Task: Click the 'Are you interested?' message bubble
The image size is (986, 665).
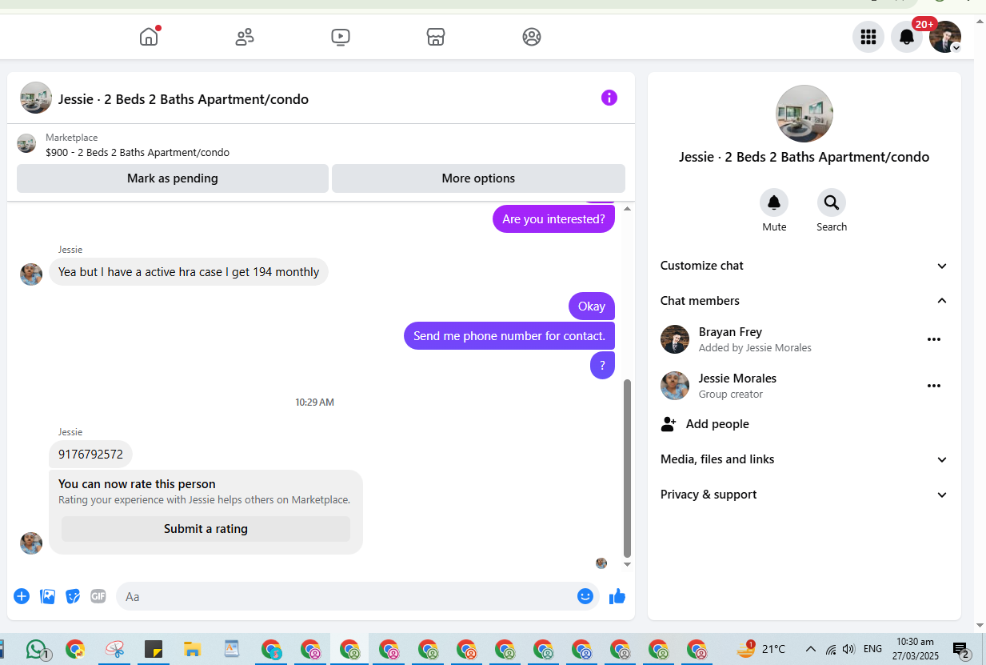Action: pyautogui.click(x=553, y=219)
